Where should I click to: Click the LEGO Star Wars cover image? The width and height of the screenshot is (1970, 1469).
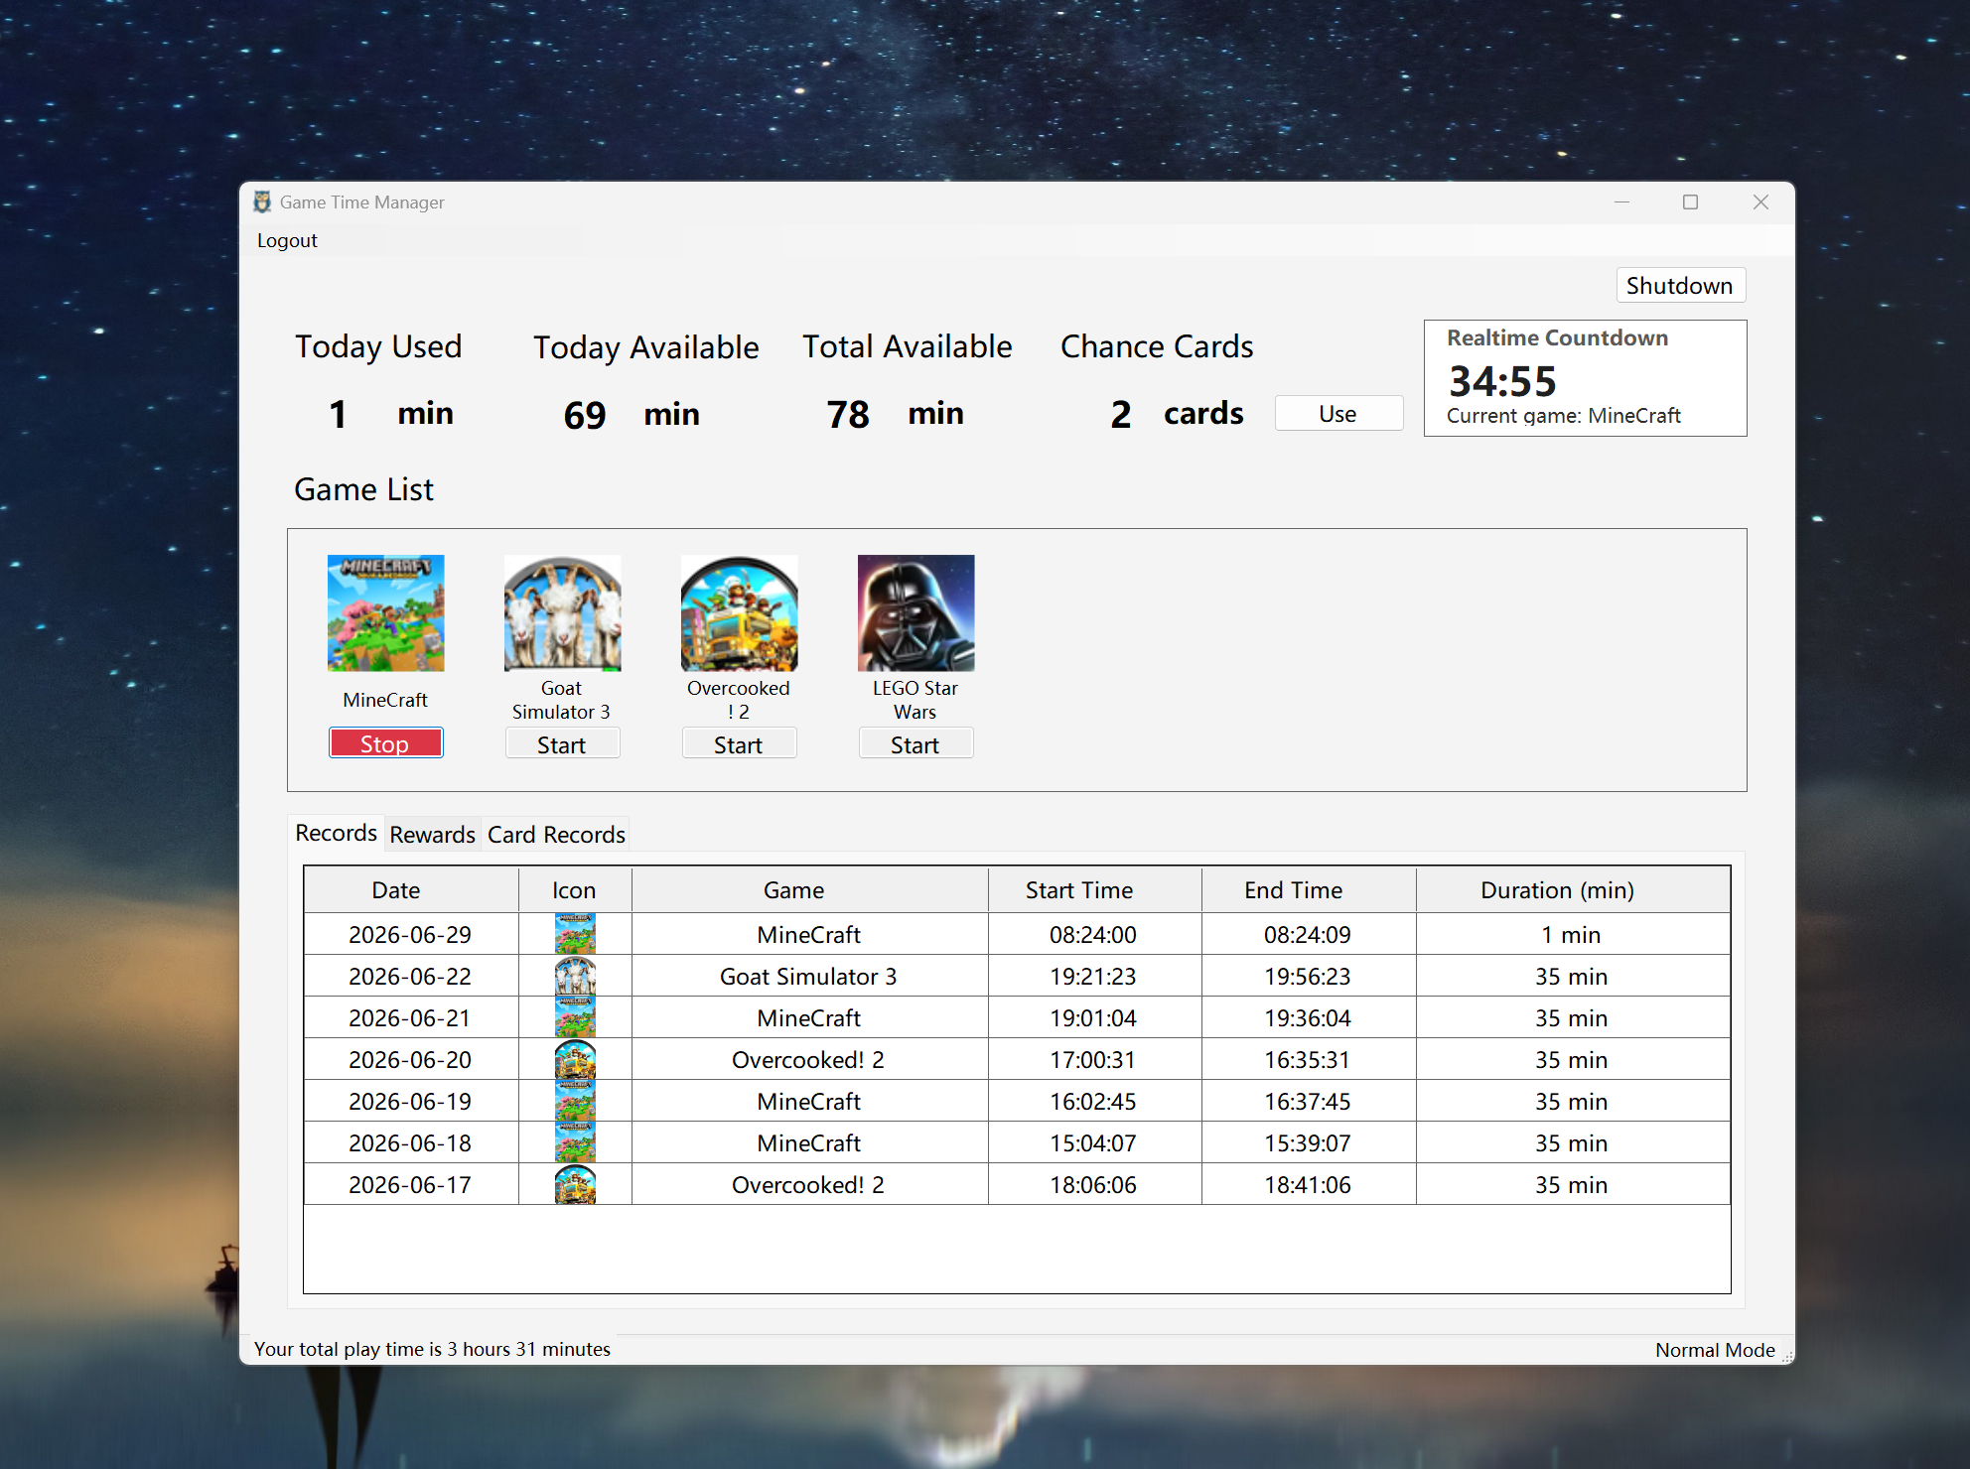916,613
